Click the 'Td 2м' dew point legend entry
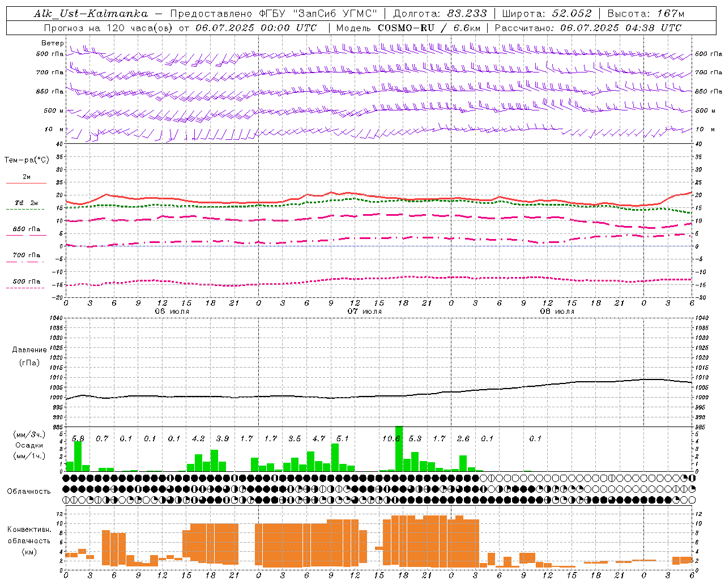Viewport: 725px width, 580px height. point(27,202)
